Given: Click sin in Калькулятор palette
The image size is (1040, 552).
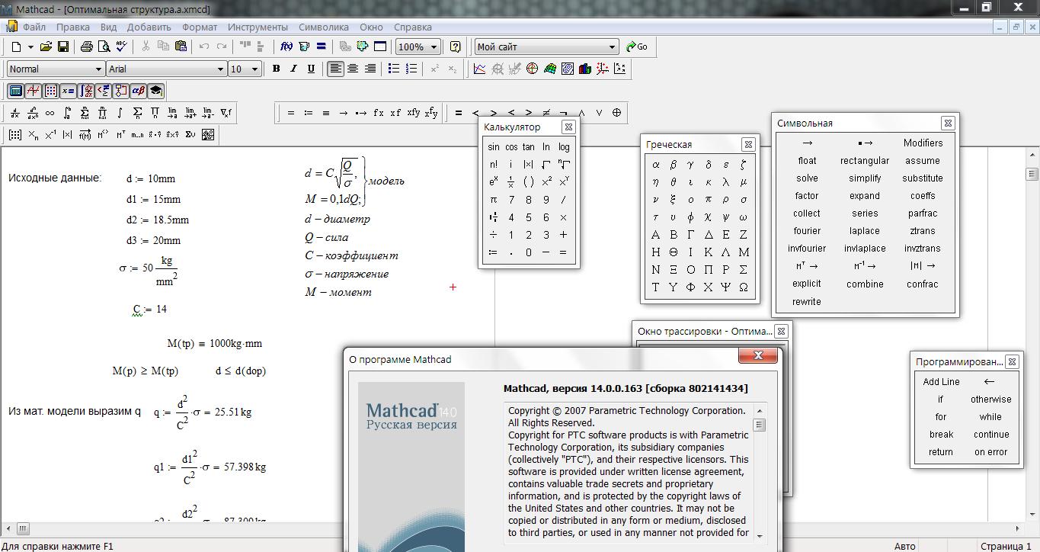Looking at the screenshot, I should (x=494, y=147).
